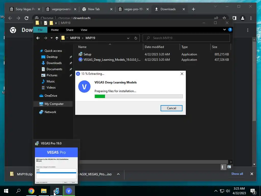The width and height of the screenshot is (261, 196).
Task: Switch to vegasproversion Chrome tab
Action: [61, 9]
